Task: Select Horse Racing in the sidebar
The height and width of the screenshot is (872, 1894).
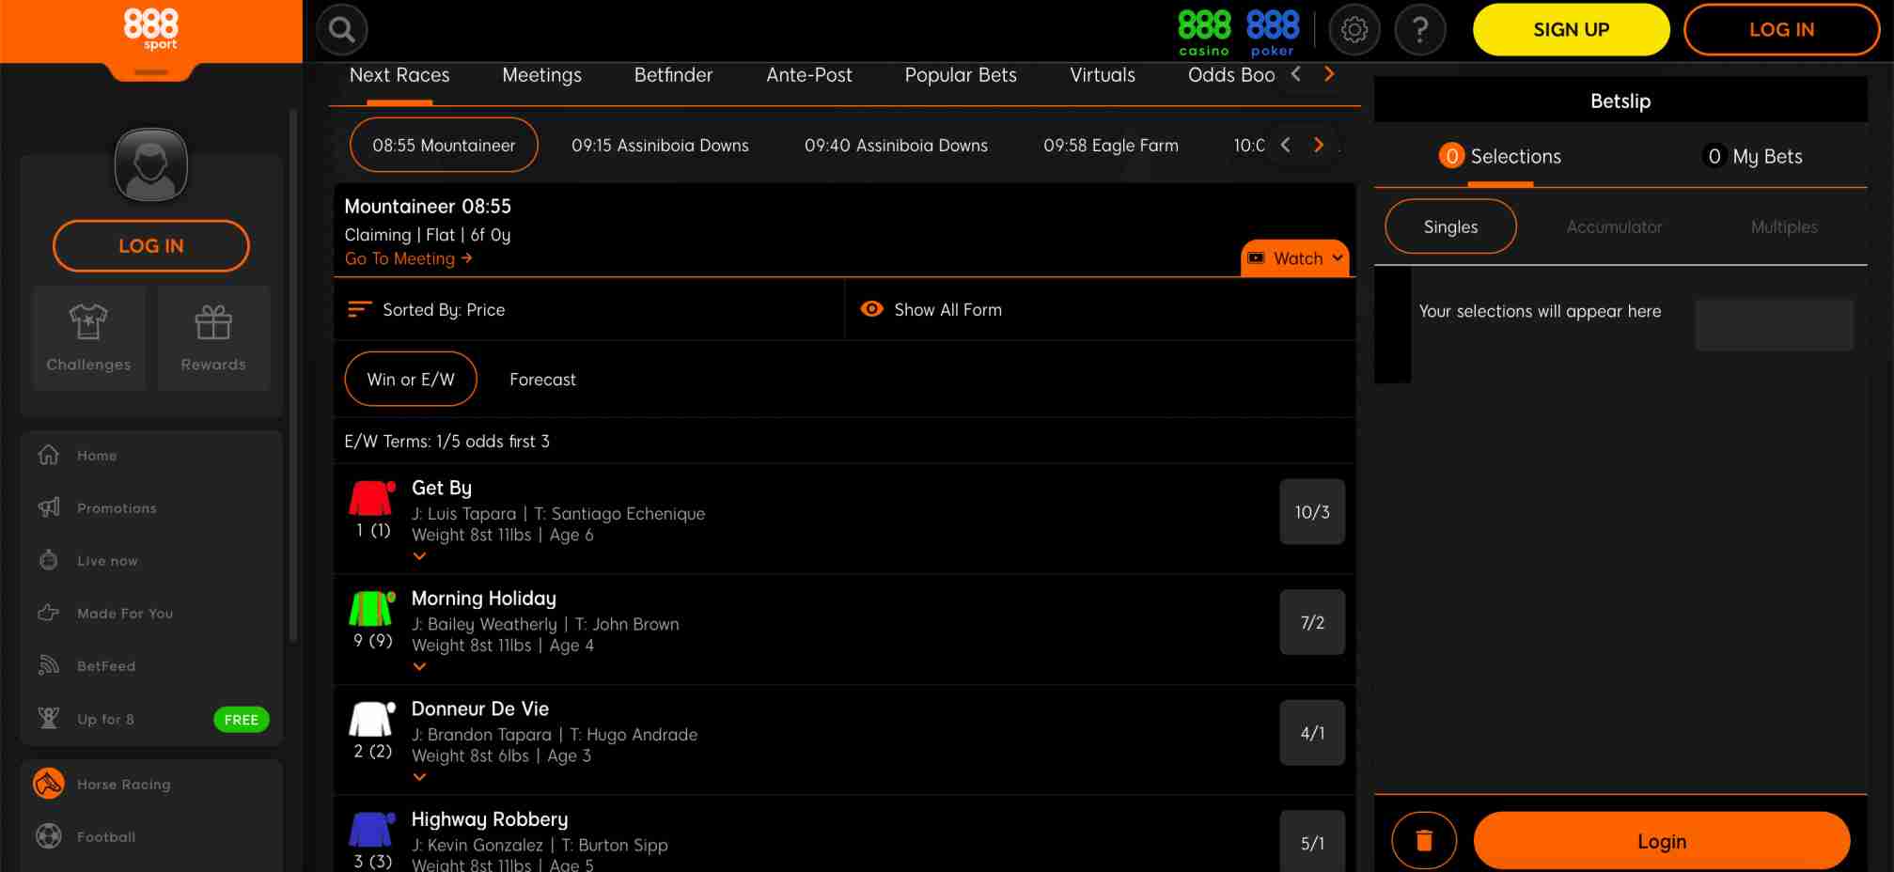Action: 123,784
